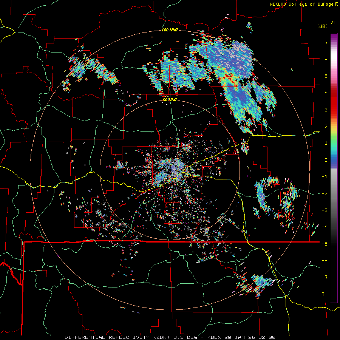Viewport: 340px width, 340px height.
Task: Click the 100 NMI range ring label
Action: click(170, 30)
